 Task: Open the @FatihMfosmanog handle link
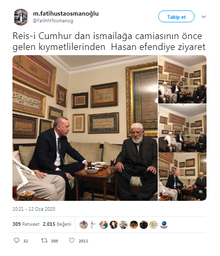pyautogui.click(x=53, y=21)
